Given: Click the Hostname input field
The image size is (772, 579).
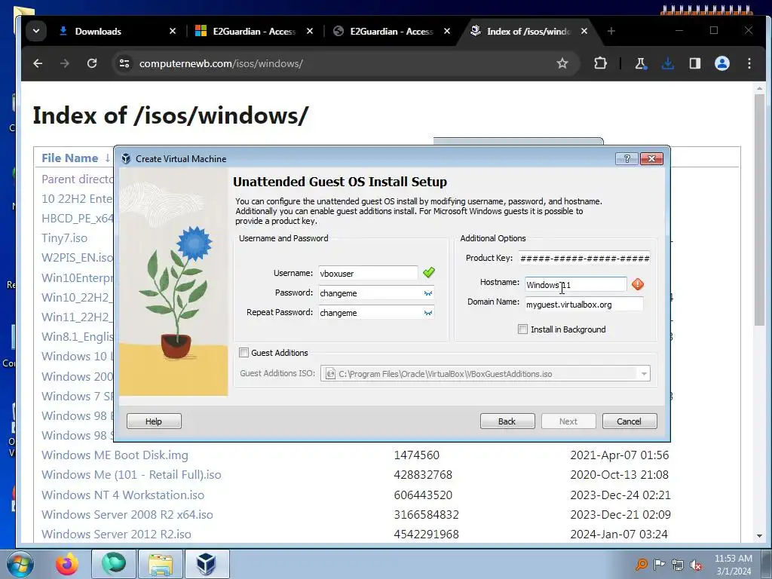Looking at the screenshot, I should point(575,284).
